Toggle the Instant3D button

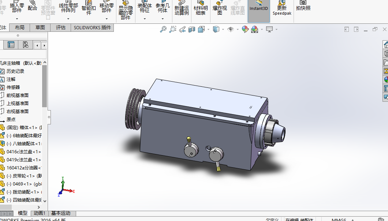tap(258, 11)
